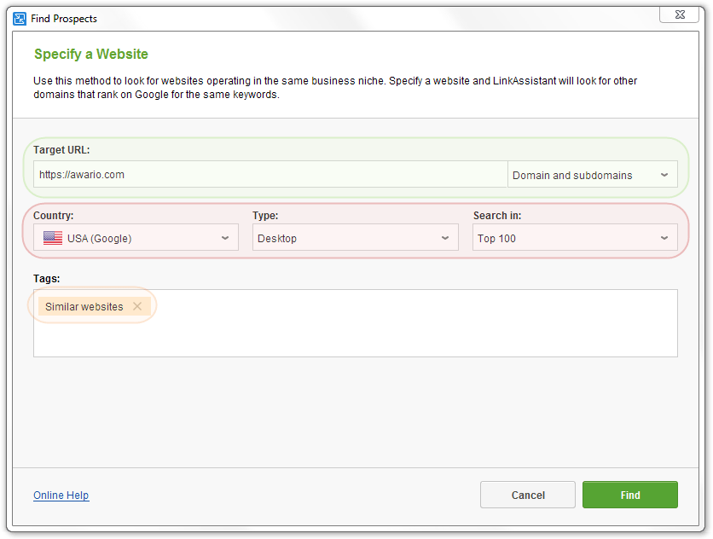The image size is (713, 539).
Task: Click the Find Prospects app icon in title bar
Action: [x=20, y=18]
